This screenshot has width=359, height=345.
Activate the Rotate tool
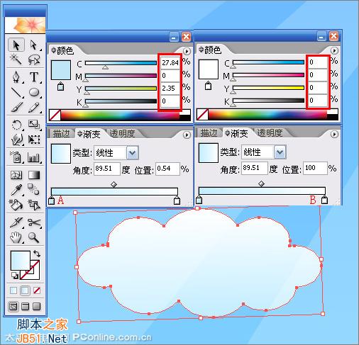point(16,125)
